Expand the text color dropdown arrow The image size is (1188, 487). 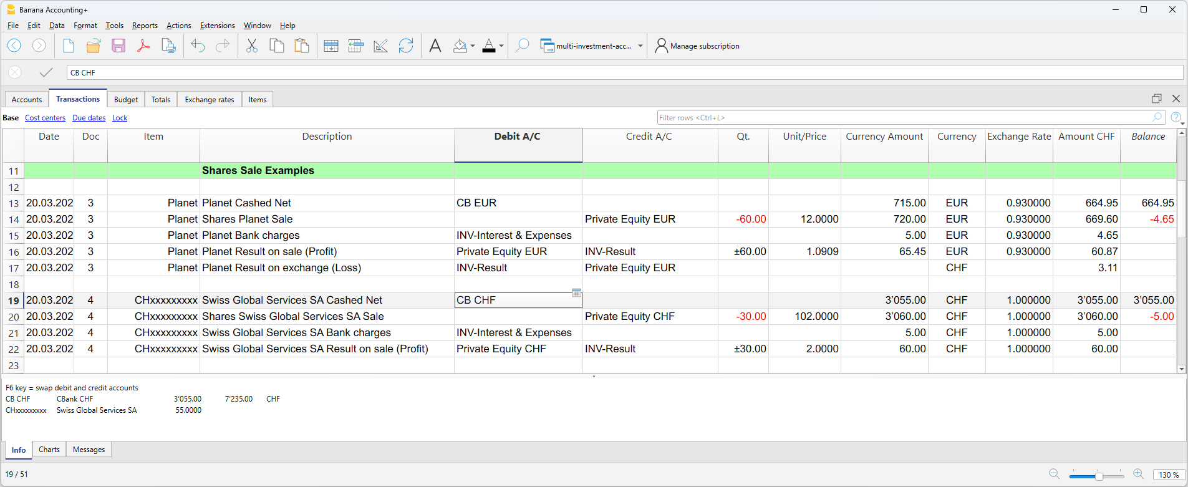coord(501,46)
